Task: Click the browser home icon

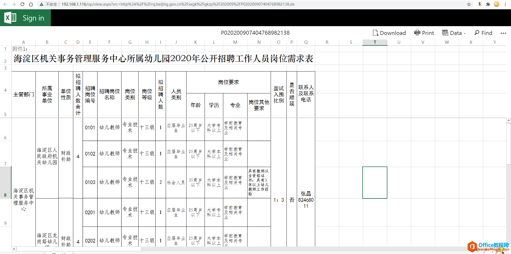Action: (30, 4)
